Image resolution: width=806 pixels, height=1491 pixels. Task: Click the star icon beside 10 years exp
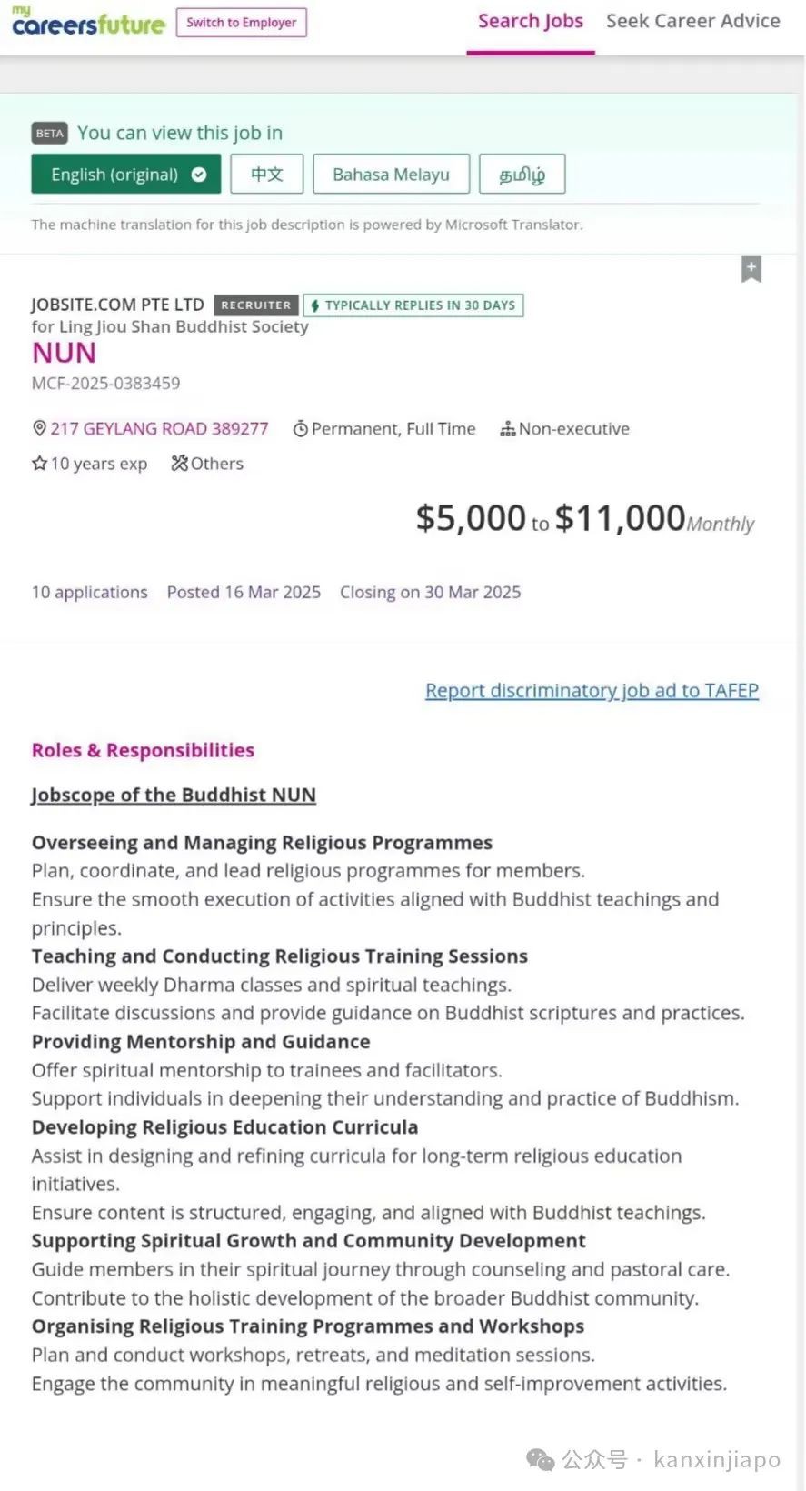pos(39,464)
